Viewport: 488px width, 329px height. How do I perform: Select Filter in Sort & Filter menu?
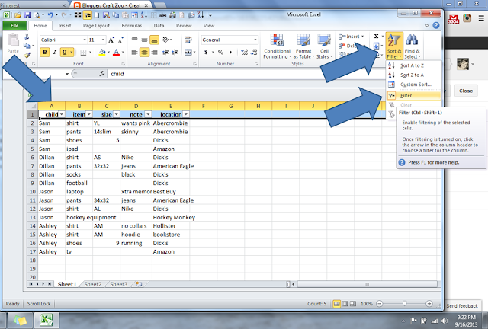[413, 95]
